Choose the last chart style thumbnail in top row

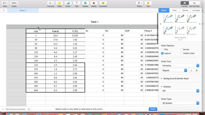(x=192, y=19)
